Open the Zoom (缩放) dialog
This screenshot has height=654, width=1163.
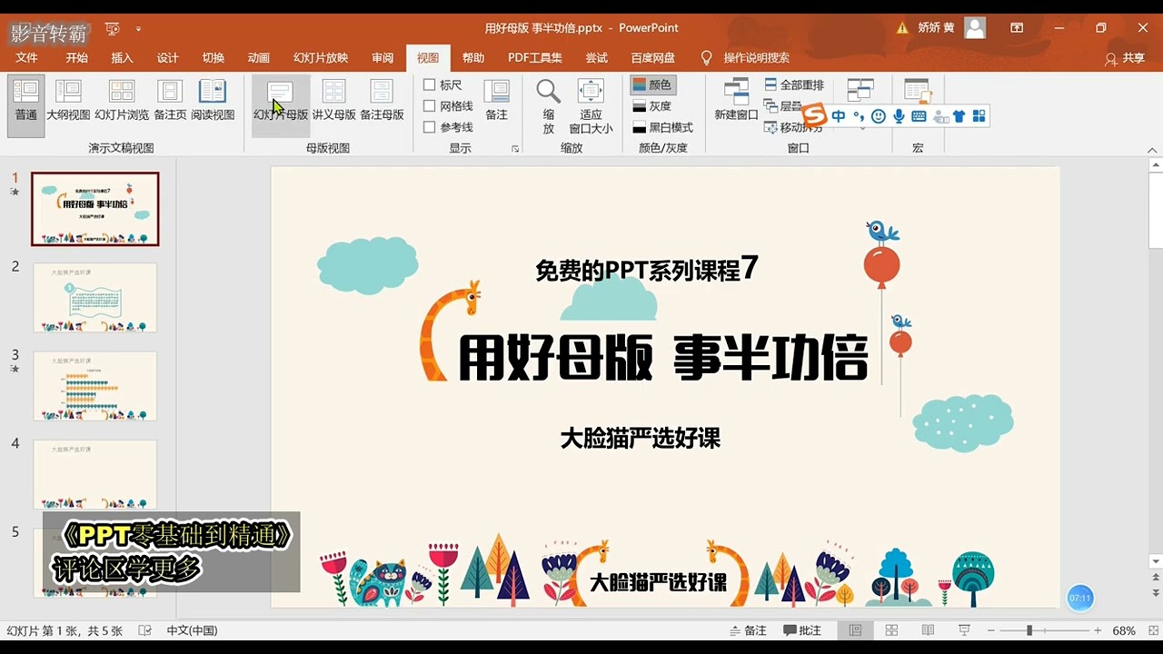pyautogui.click(x=548, y=106)
